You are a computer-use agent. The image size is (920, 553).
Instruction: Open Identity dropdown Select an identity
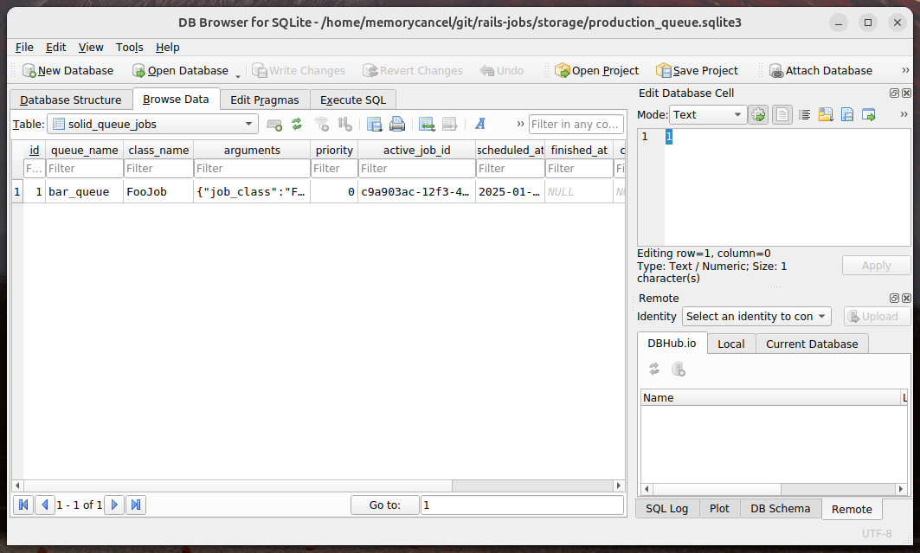click(x=756, y=317)
